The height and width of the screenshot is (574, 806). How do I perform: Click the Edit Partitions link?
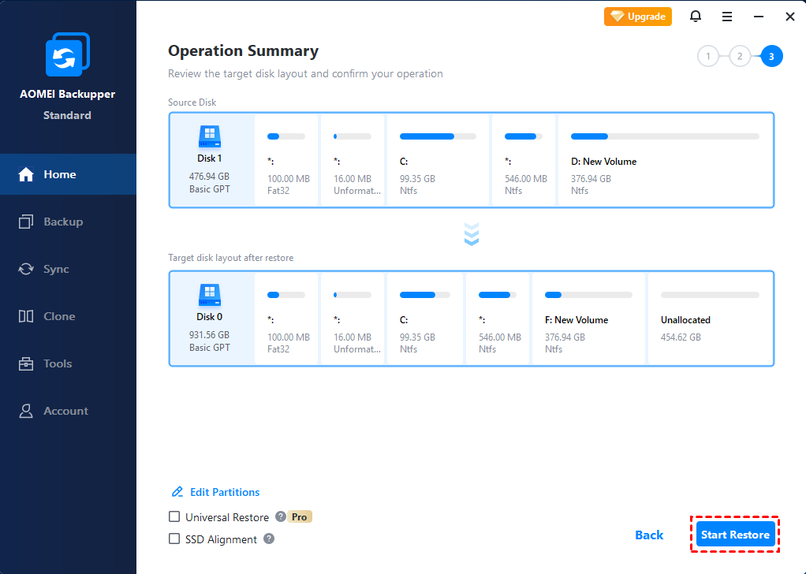click(224, 492)
